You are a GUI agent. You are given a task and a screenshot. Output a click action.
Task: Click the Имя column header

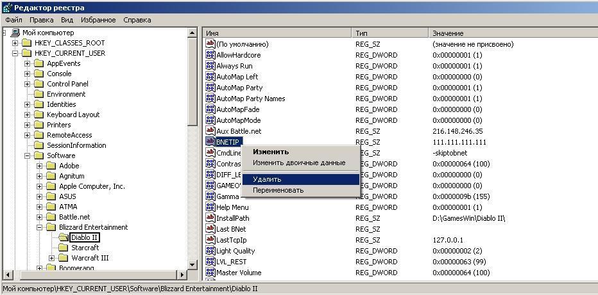(x=277, y=33)
